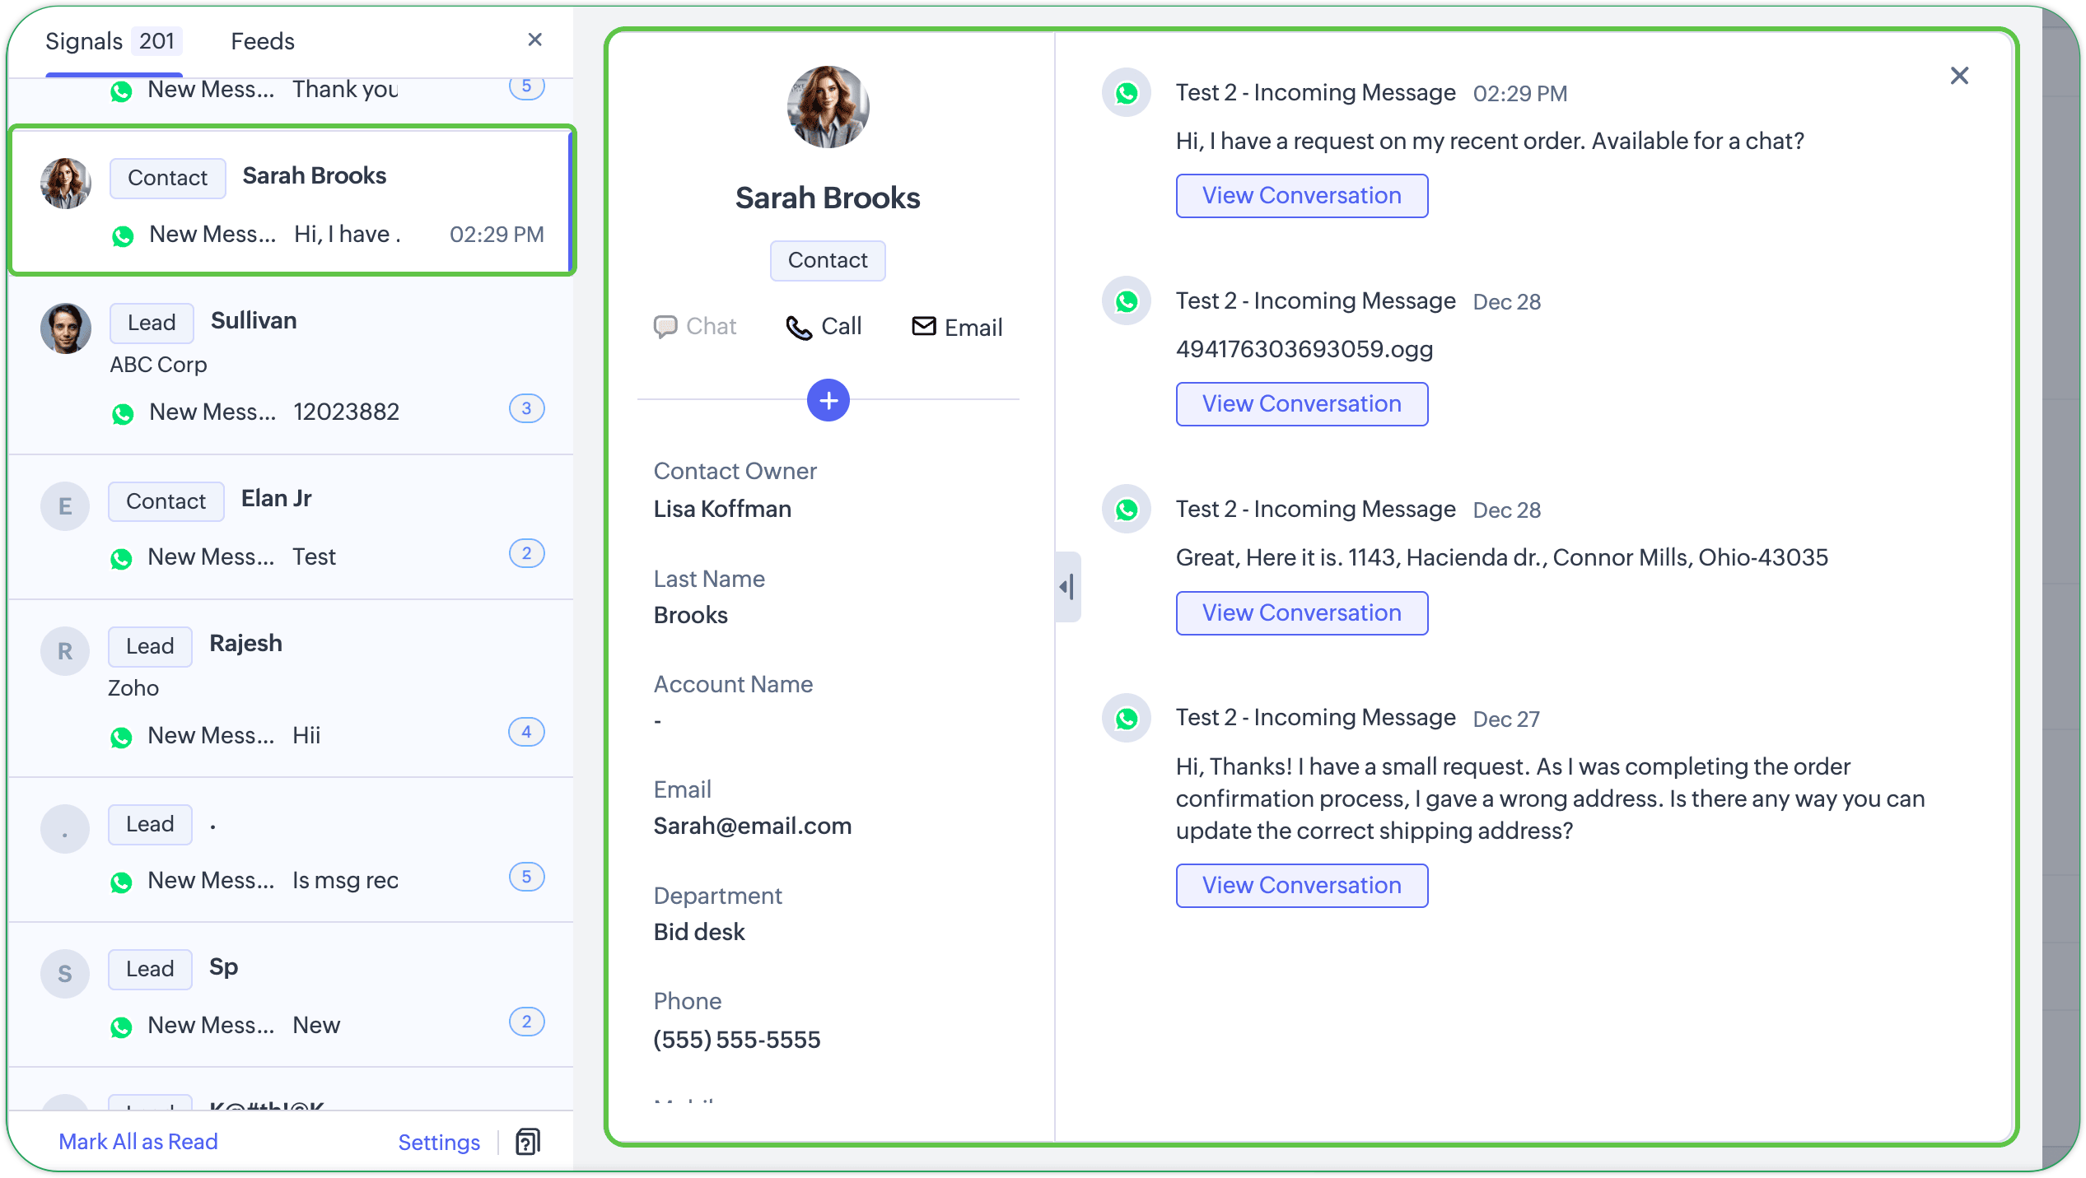Click Mark All as Read link
Image resolution: width=2086 pixels, height=1178 pixels.
pyautogui.click(x=138, y=1142)
